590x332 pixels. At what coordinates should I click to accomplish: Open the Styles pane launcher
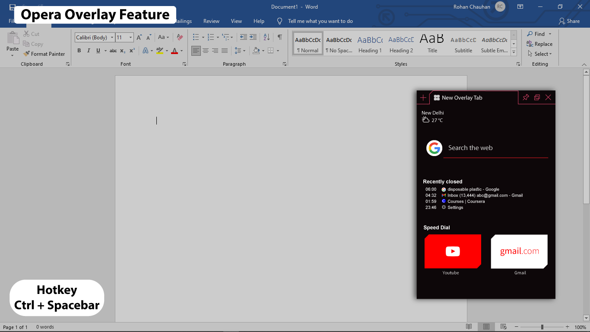click(x=518, y=64)
